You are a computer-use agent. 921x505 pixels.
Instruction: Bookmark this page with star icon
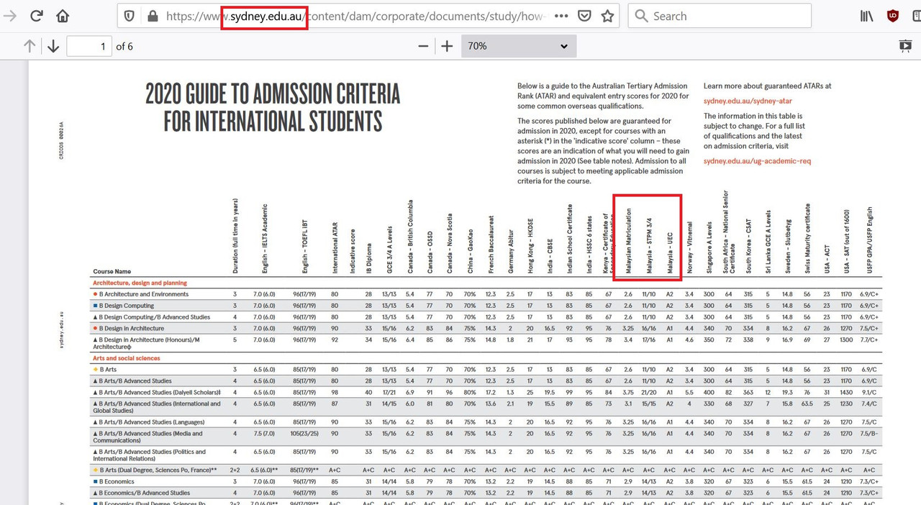(x=608, y=16)
